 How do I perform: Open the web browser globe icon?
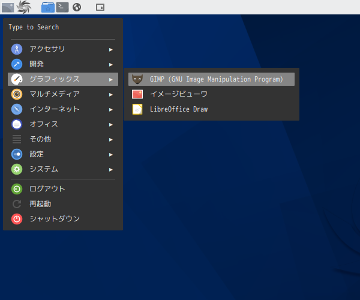[77, 7]
